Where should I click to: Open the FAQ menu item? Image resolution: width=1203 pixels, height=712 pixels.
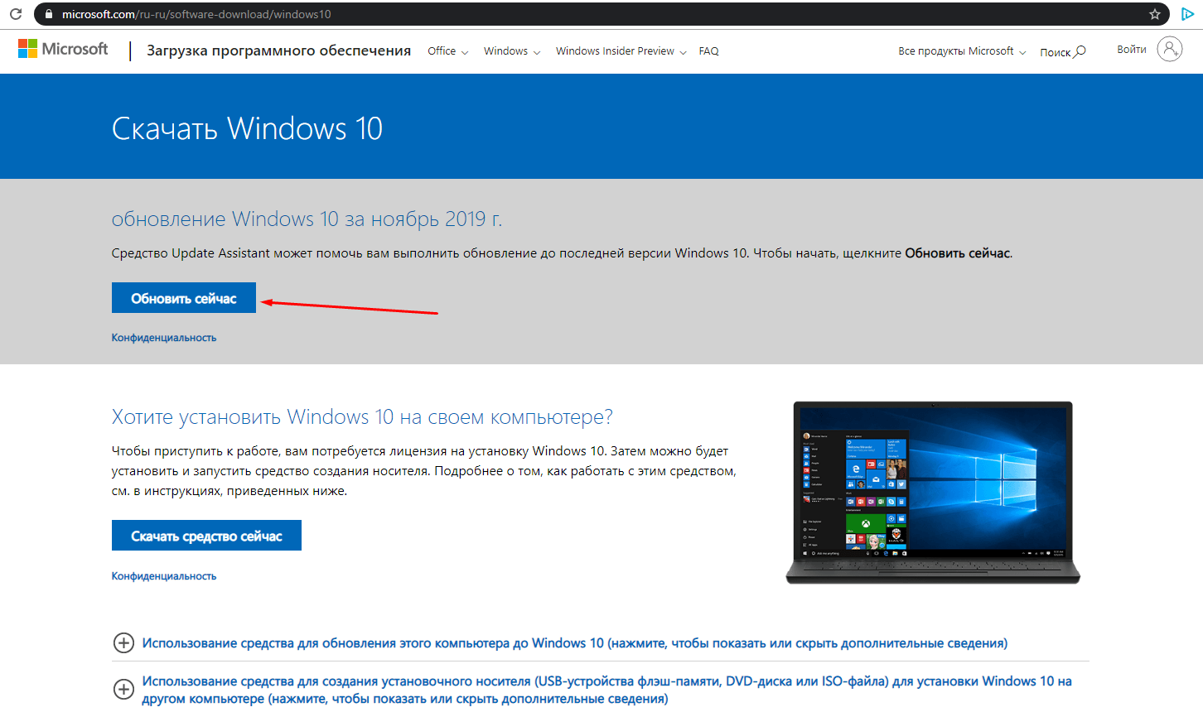[708, 51]
